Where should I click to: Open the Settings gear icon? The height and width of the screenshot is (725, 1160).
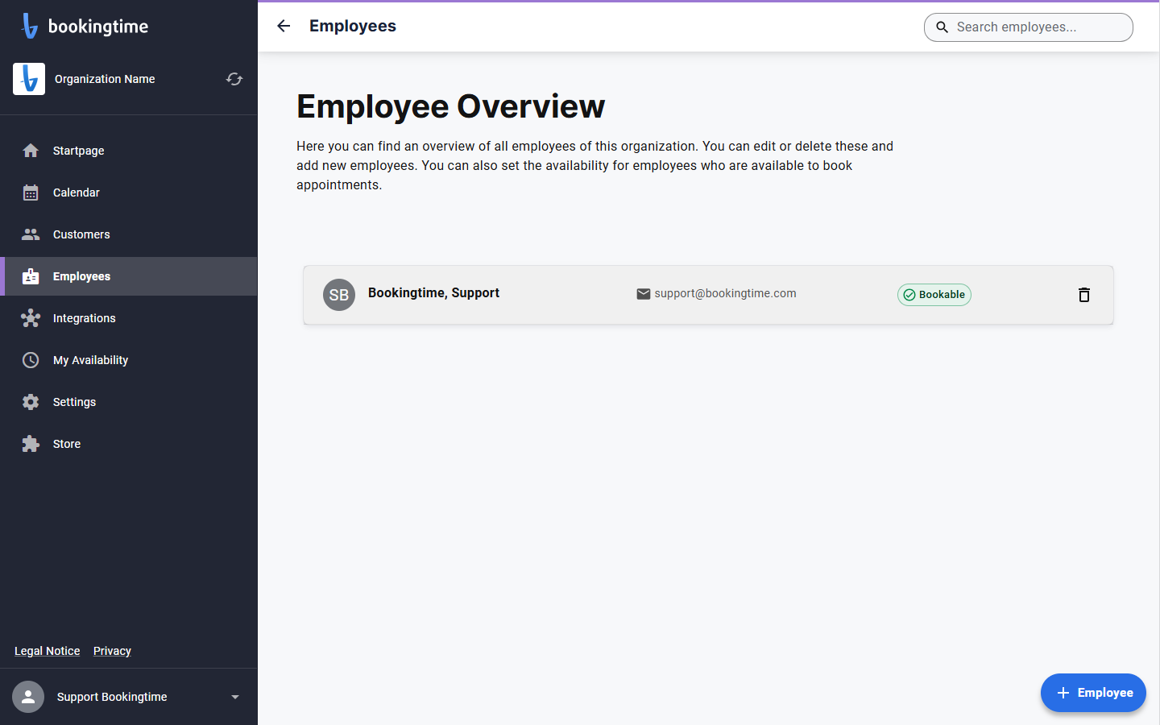click(x=31, y=402)
